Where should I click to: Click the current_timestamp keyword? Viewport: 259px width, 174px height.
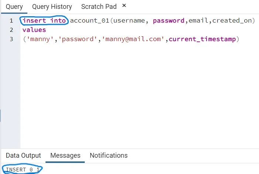(x=202, y=39)
